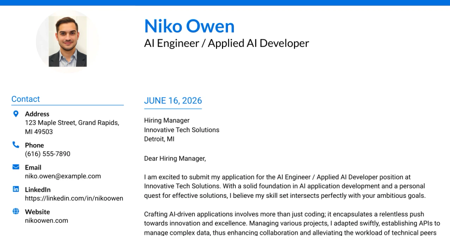Click the Address label
450x236 pixels.
point(37,114)
